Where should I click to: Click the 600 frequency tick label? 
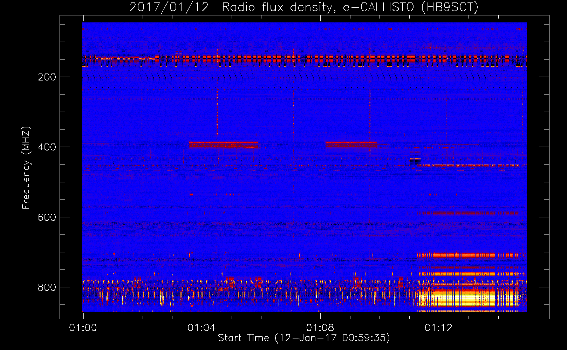click(x=47, y=217)
